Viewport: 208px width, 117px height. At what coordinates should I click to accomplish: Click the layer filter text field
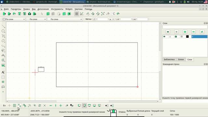click(185, 27)
